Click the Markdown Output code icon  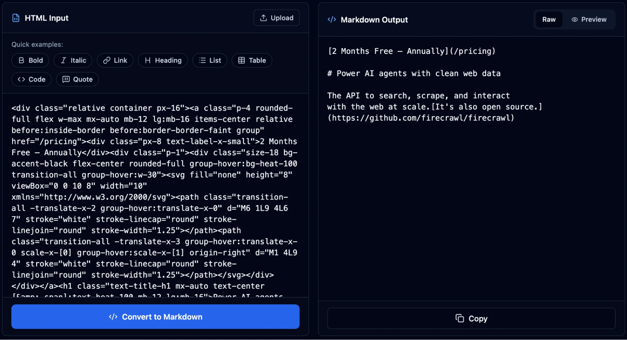click(332, 19)
